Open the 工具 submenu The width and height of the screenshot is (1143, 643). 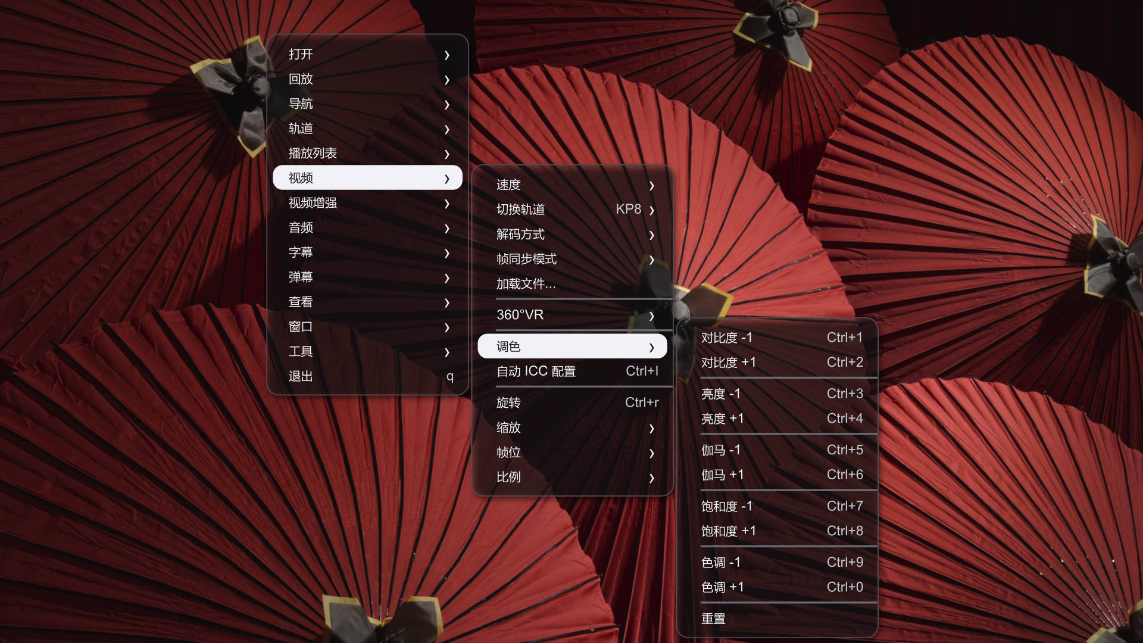pyautogui.click(x=367, y=352)
